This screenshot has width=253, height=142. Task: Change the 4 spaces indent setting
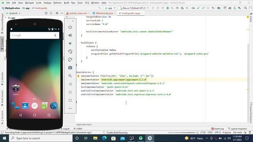[x=227, y=133]
